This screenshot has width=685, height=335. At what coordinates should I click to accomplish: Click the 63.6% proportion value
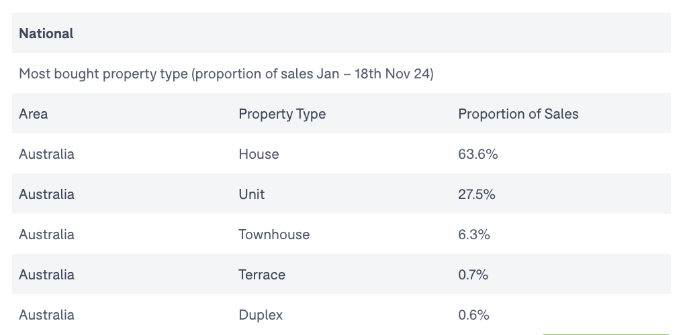(478, 154)
